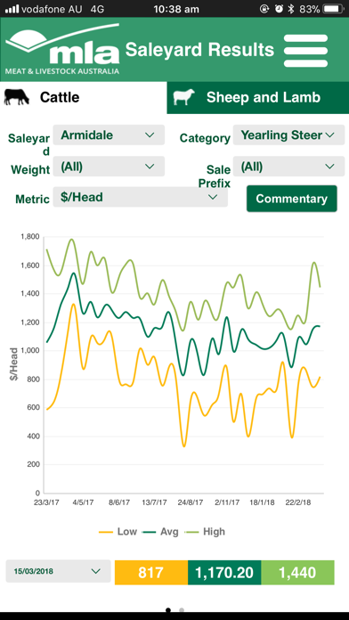Tap the second page indicator dot

(x=182, y=610)
